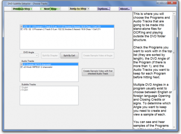Click the help panel scroll up arrow
This screenshot has width=181, height=134.
(x=174, y=14)
